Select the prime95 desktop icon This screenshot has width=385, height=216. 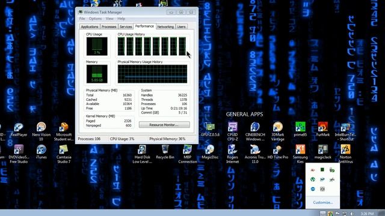tap(300, 130)
